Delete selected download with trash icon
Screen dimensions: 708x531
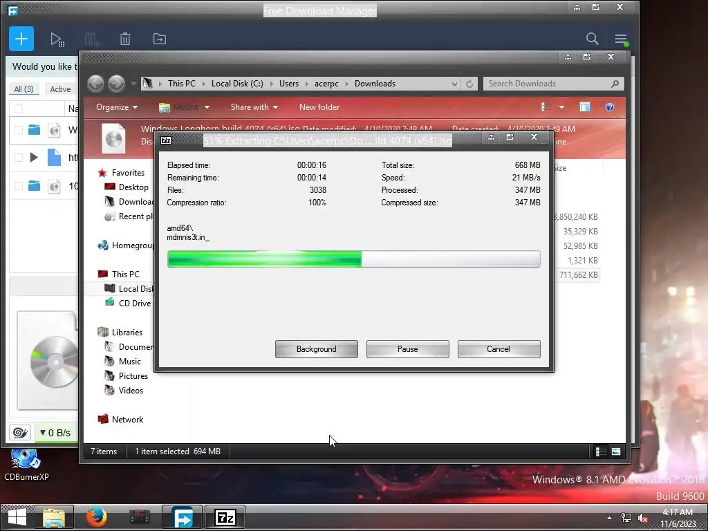click(125, 39)
